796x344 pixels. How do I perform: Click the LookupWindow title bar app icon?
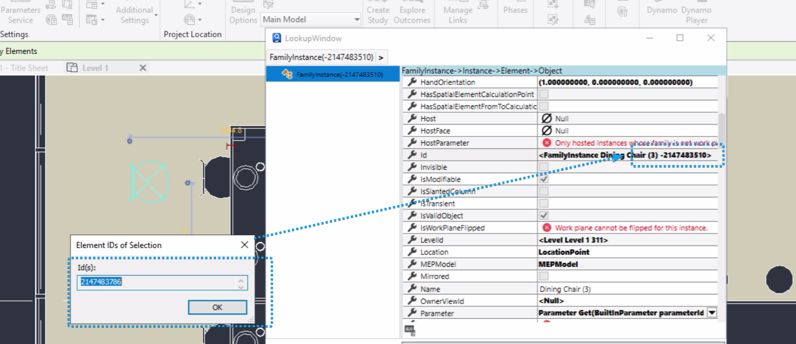tap(276, 38)
